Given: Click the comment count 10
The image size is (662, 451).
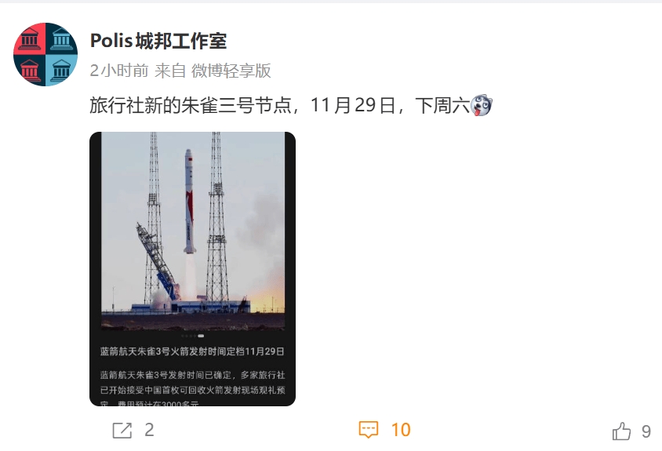Looking at the screenshot, I should (x=401, y=430).
